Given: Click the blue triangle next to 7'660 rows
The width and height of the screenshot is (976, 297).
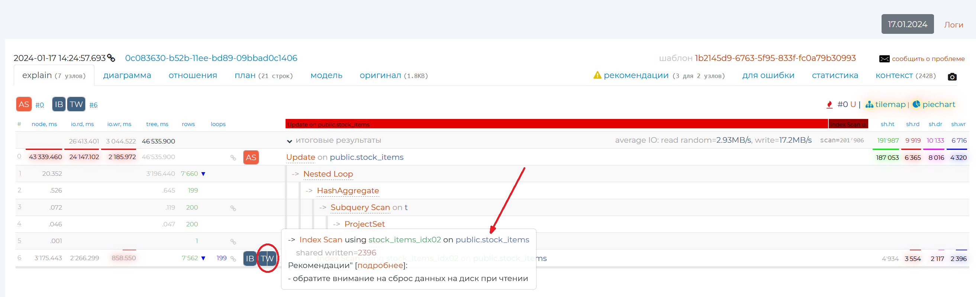Looking at the screenshot, I should (x=203, y=174).
